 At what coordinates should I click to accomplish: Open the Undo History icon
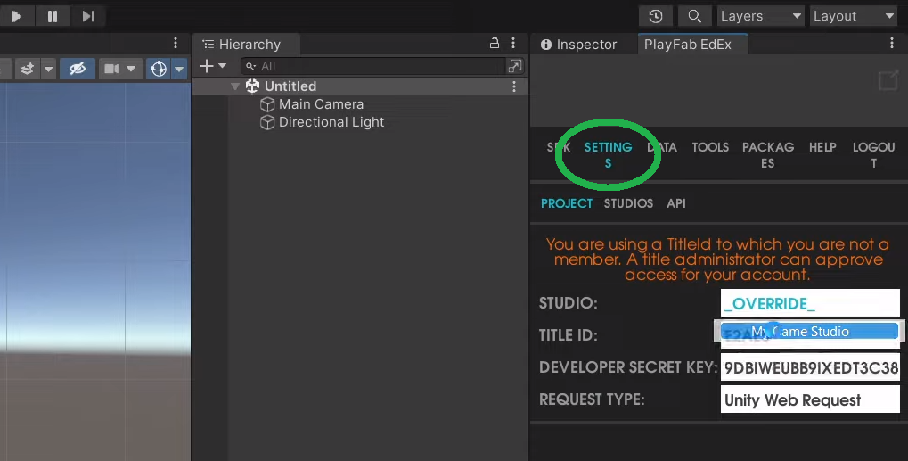(656, 16)
